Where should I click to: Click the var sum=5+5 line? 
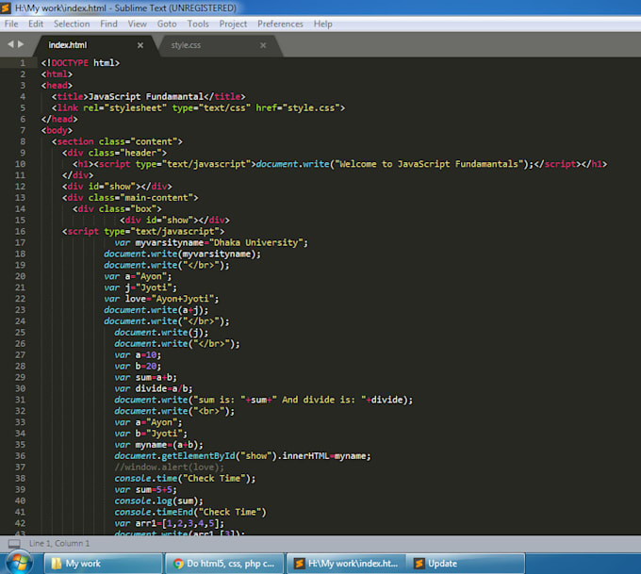click(x=145, y=490)
